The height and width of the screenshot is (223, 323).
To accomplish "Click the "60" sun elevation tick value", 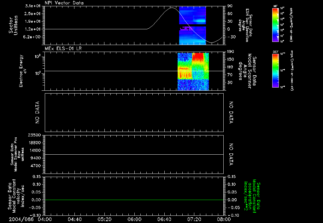I will click(x=230, y=14).
